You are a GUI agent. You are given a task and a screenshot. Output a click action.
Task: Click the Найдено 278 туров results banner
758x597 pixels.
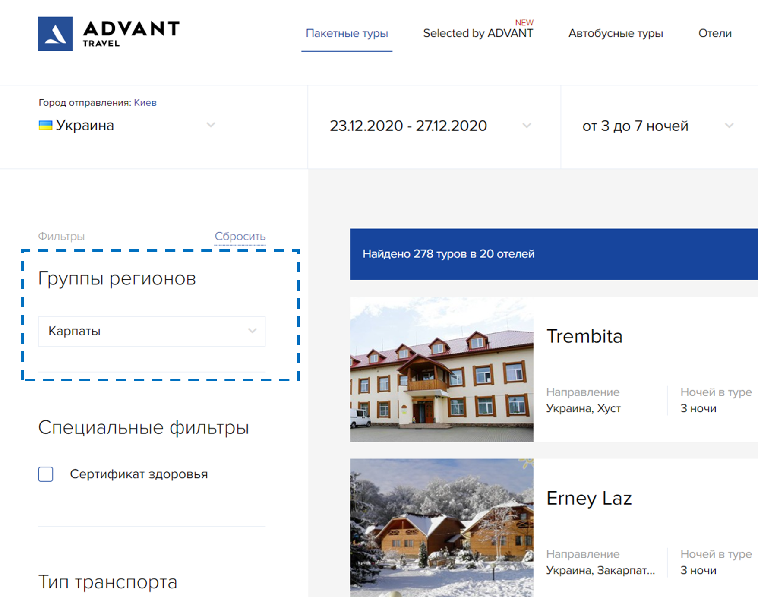(x=448, y=254)
